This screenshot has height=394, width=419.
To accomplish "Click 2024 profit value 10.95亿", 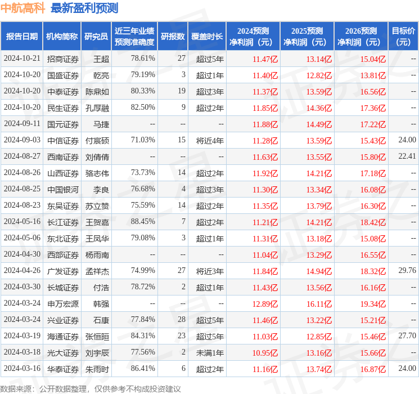I will pos(265,353).
